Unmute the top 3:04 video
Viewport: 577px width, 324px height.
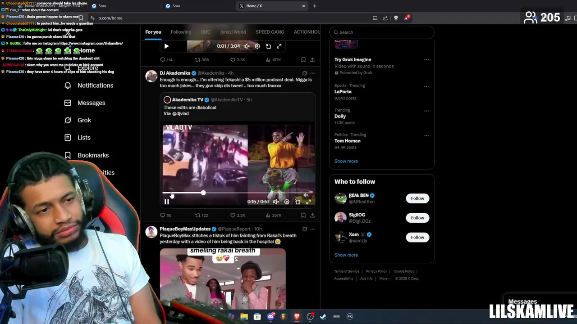coord(247,46)
